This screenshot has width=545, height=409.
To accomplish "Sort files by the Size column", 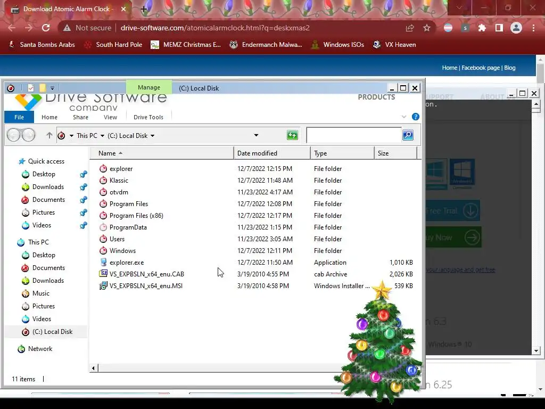I will pos(395,153).
